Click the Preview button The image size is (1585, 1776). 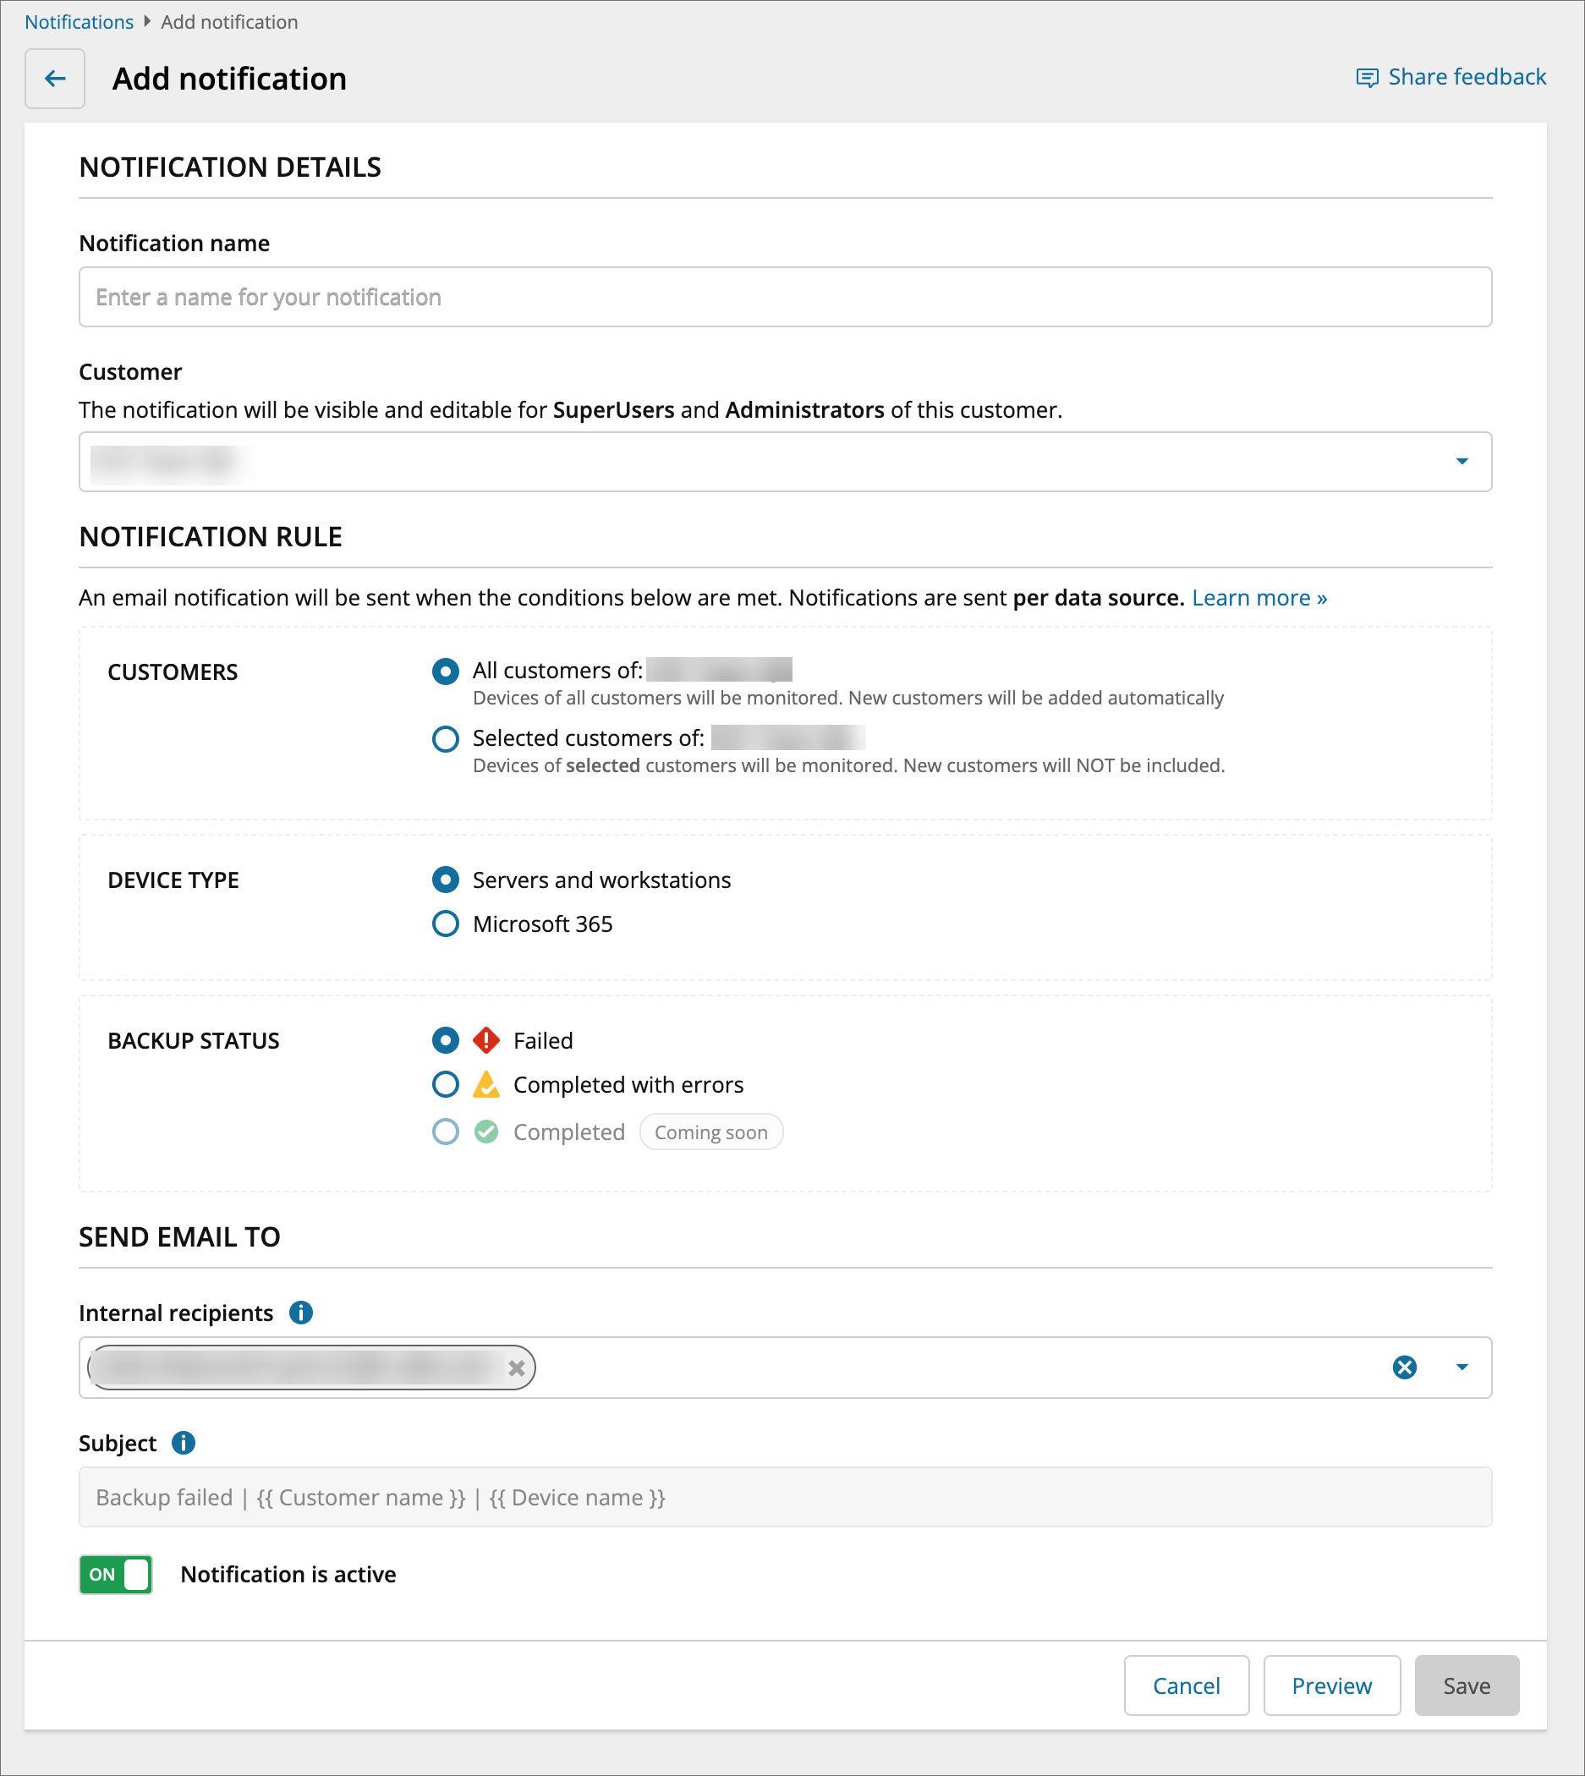(1331, 1686)
